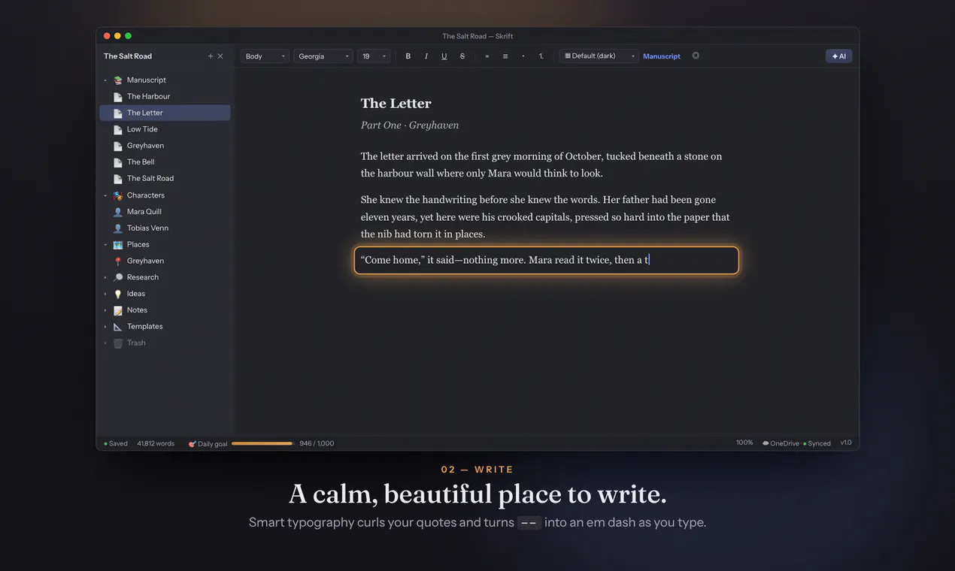The width and height of the screenshot is (955, 571).
Task: Click the Synced status text
Action: (x=819, y=444)
